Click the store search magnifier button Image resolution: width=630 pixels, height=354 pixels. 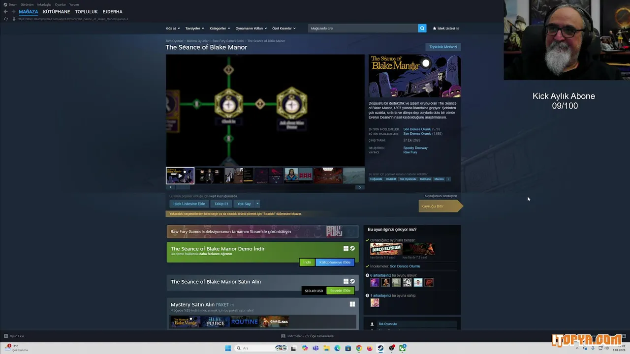pyautogui.click(x=422, y=28)
